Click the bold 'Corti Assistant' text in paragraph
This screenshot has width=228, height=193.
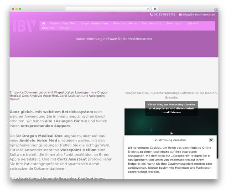[x=72, y=159]
